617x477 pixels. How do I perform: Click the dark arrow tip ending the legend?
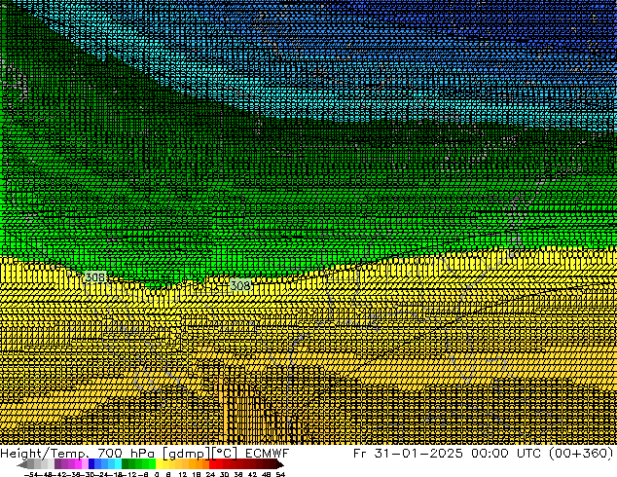coord(279,465)
